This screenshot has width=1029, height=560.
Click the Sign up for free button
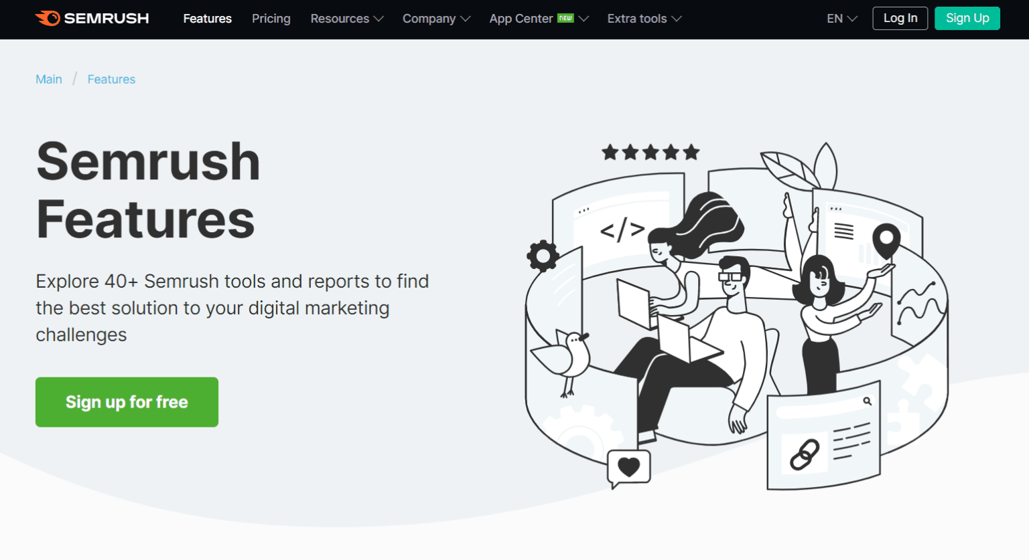click(x=127, y=402)
